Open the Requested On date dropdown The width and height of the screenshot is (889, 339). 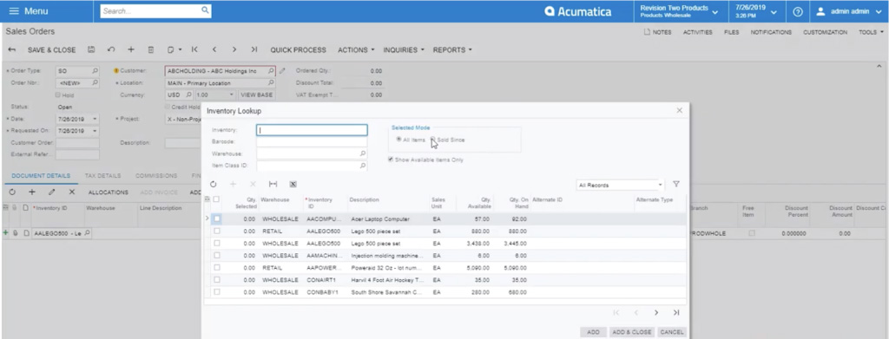point(94,131)
